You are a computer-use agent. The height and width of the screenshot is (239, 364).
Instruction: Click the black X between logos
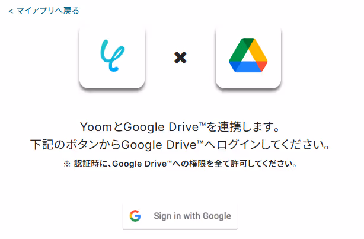[180, 58]
